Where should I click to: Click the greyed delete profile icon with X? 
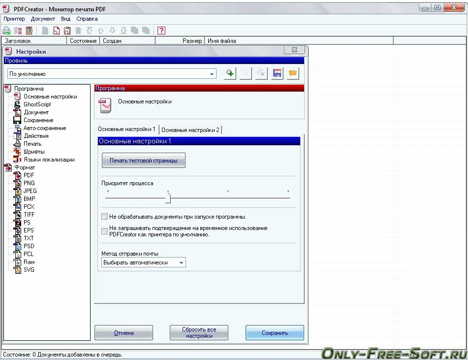[x=261, y=73]
